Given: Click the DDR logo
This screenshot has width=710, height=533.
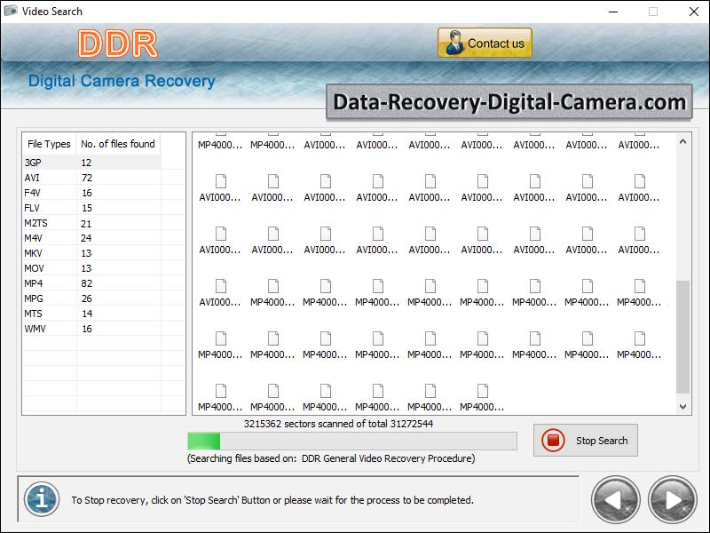Looking at the screenshot, I should pyautogui.click(x=118, y=44).
